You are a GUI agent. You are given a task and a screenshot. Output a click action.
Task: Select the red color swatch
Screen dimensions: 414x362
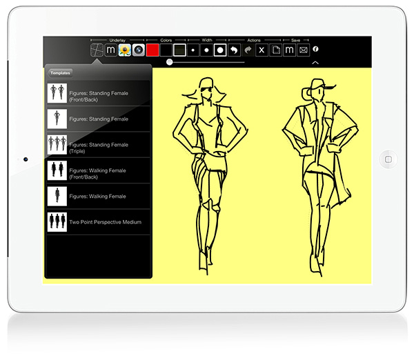[x=152, y=50]
